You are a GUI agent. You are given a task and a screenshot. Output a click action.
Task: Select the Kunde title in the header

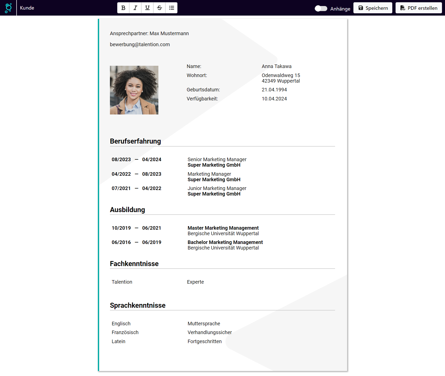[27, 8]
